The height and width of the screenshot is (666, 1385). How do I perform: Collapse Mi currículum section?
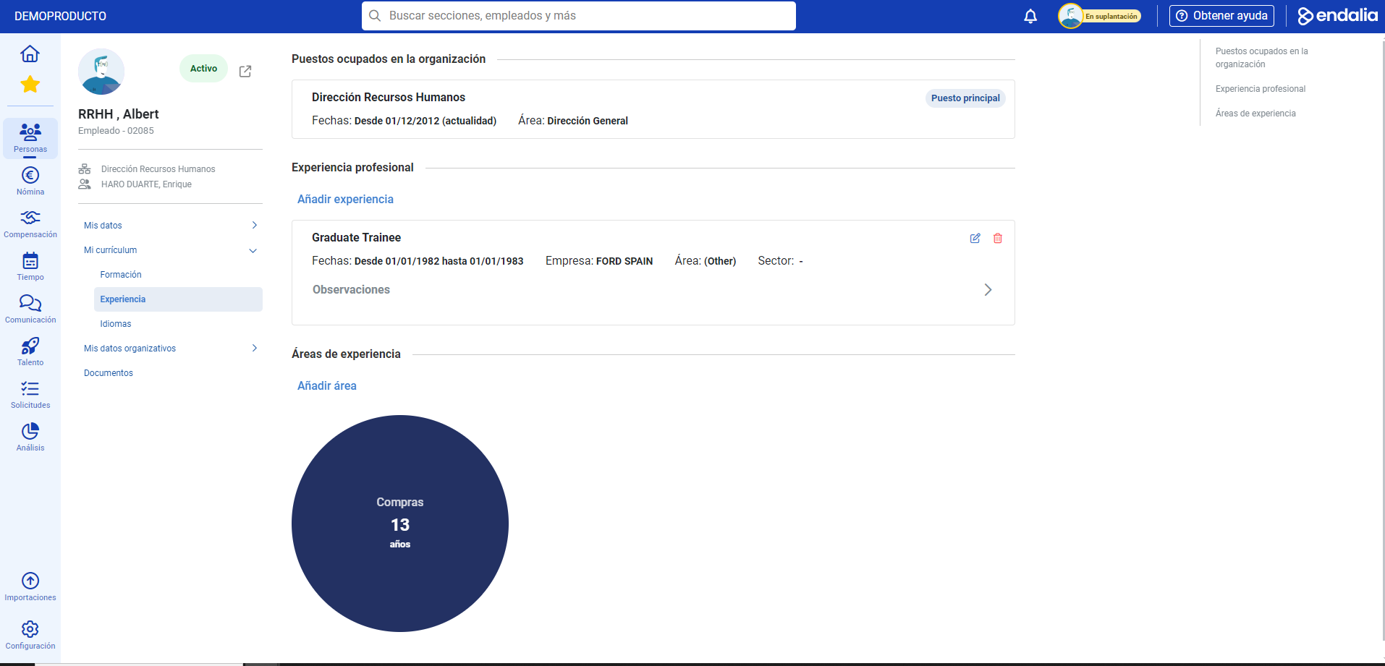click(171, 250)
